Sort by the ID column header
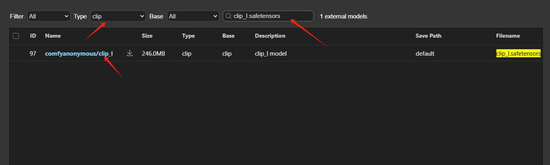Image resolution: width=550 pixels, height=165 pixels. click(33, 36)
